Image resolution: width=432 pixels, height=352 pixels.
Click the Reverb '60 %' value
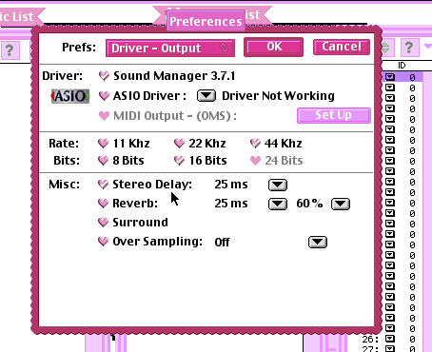(x=309, y=204)
